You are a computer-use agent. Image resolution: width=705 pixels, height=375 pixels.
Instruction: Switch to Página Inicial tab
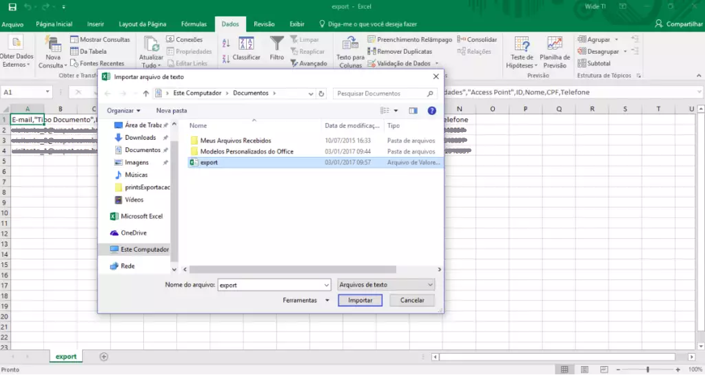pyautogui.click(x=54, y=24)
